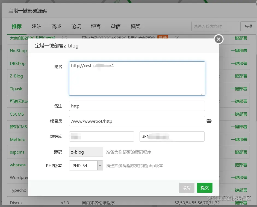Click the 取消 cancel button
This screenshot has width=257, height=207.
click(x=187, y=188)
